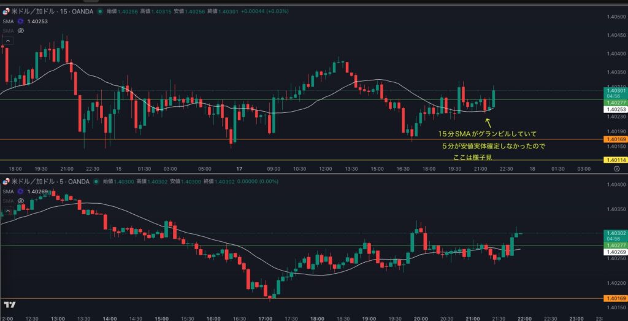628x321 pixels.
Task: Click the green market status dot in 15-minute chart
Action: click(x=101, y=12)
